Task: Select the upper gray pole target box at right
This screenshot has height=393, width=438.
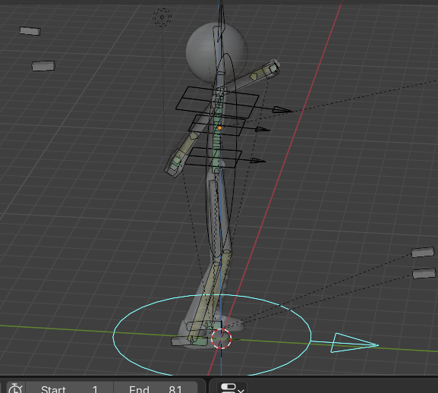Action: tap(423, 252)
